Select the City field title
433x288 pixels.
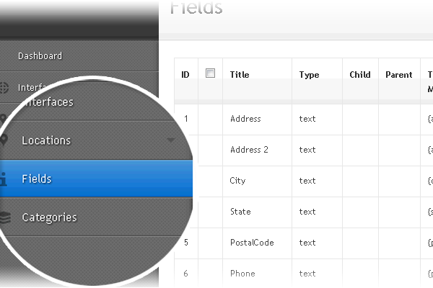point(237,181)
